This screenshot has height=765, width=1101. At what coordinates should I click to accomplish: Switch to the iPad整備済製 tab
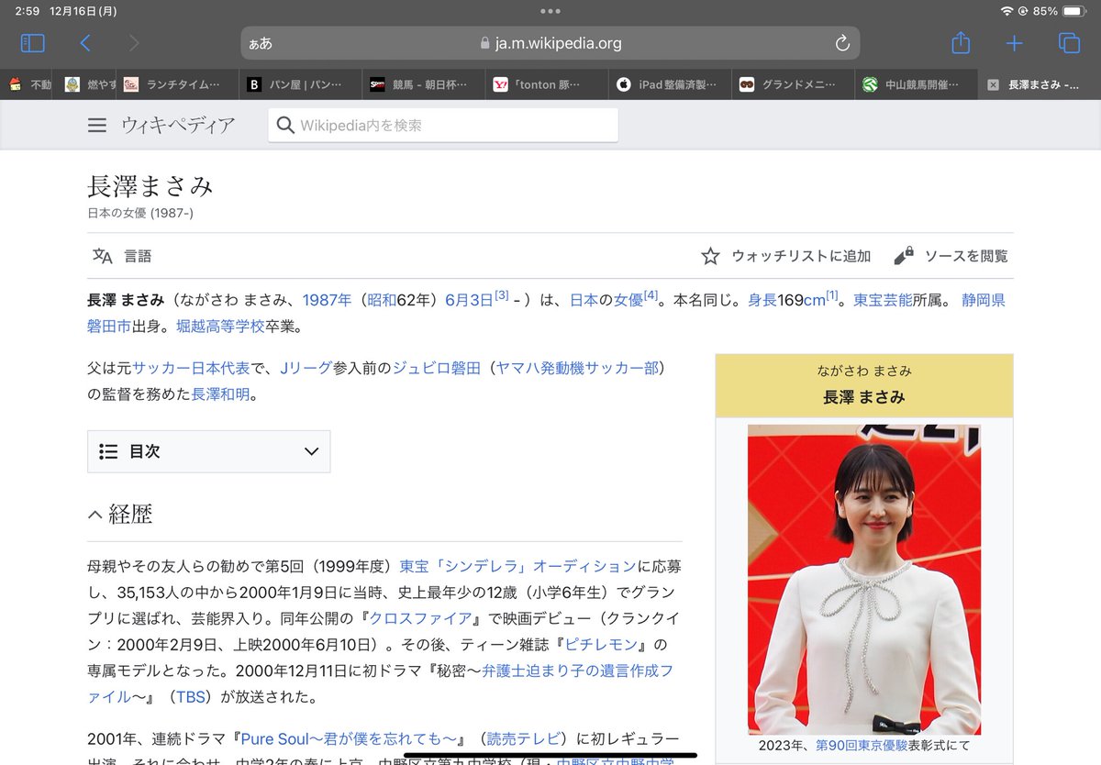672,84
